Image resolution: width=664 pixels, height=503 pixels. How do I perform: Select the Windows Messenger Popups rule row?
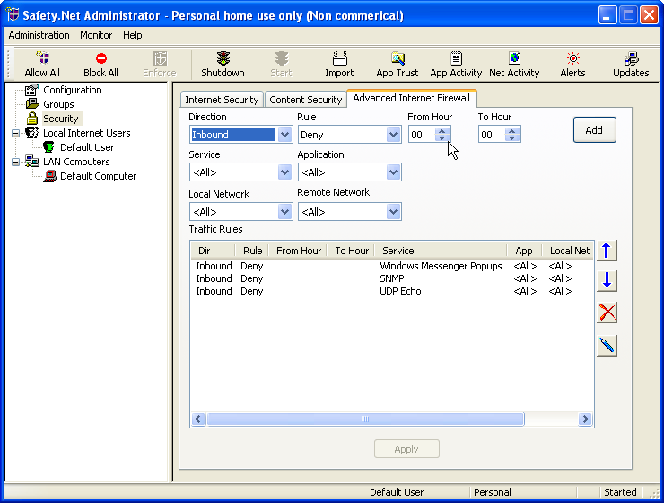click(x=440, y=266)
